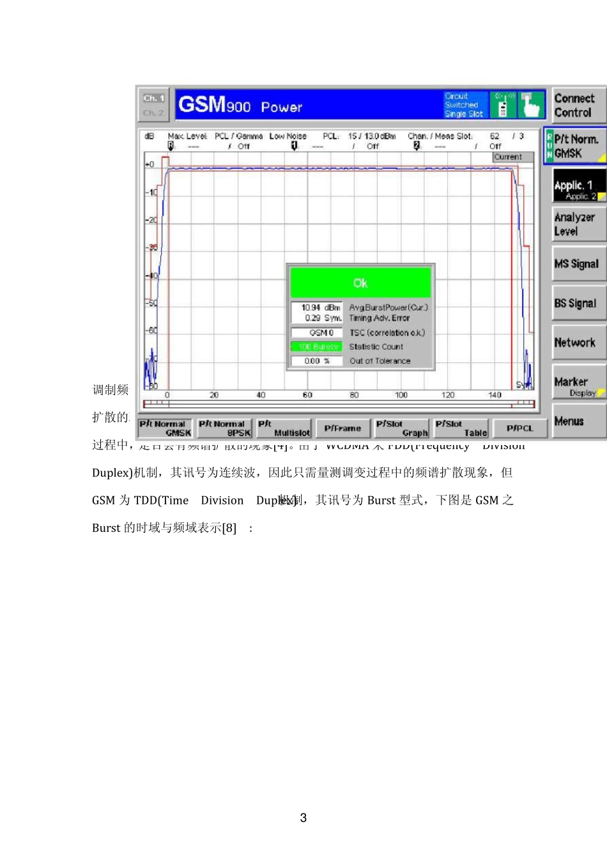
Task: Click the pointing hand icon
Action: [x=531, y=106]
